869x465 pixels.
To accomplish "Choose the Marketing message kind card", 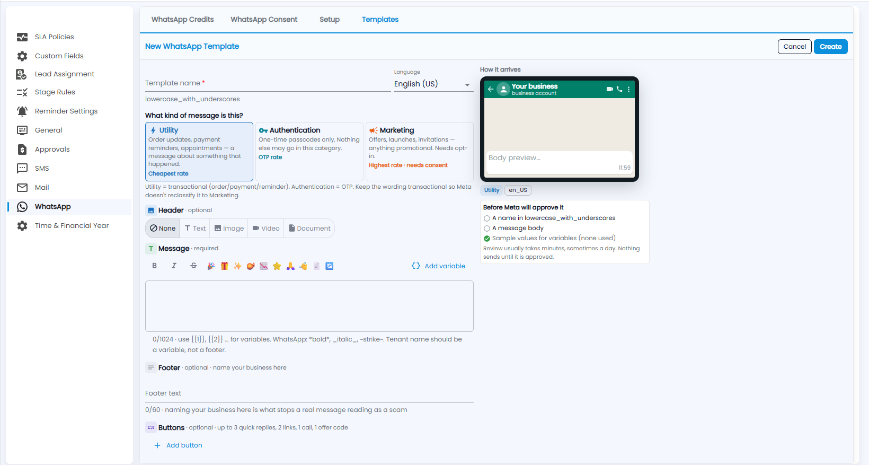I will 420,152.
